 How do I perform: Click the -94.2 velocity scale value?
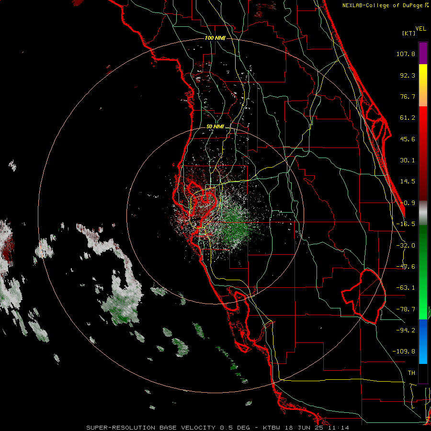click(406, 330)
